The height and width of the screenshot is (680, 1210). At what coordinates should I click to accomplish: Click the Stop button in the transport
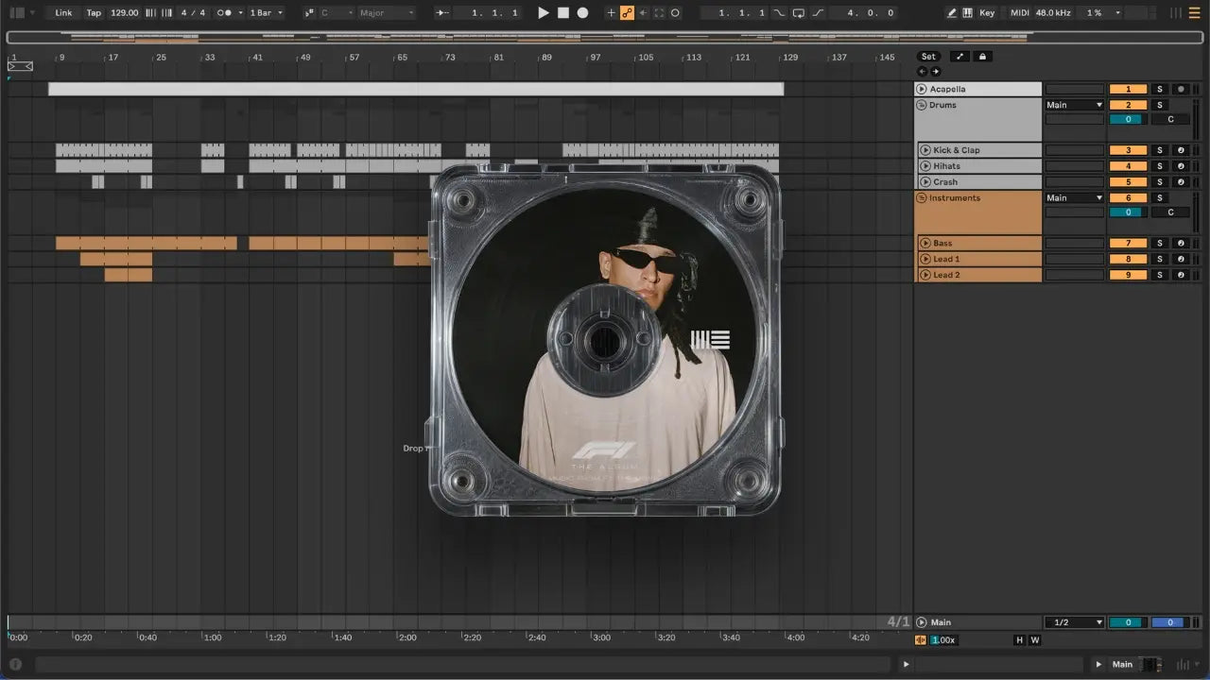click(x=562, y=13)
